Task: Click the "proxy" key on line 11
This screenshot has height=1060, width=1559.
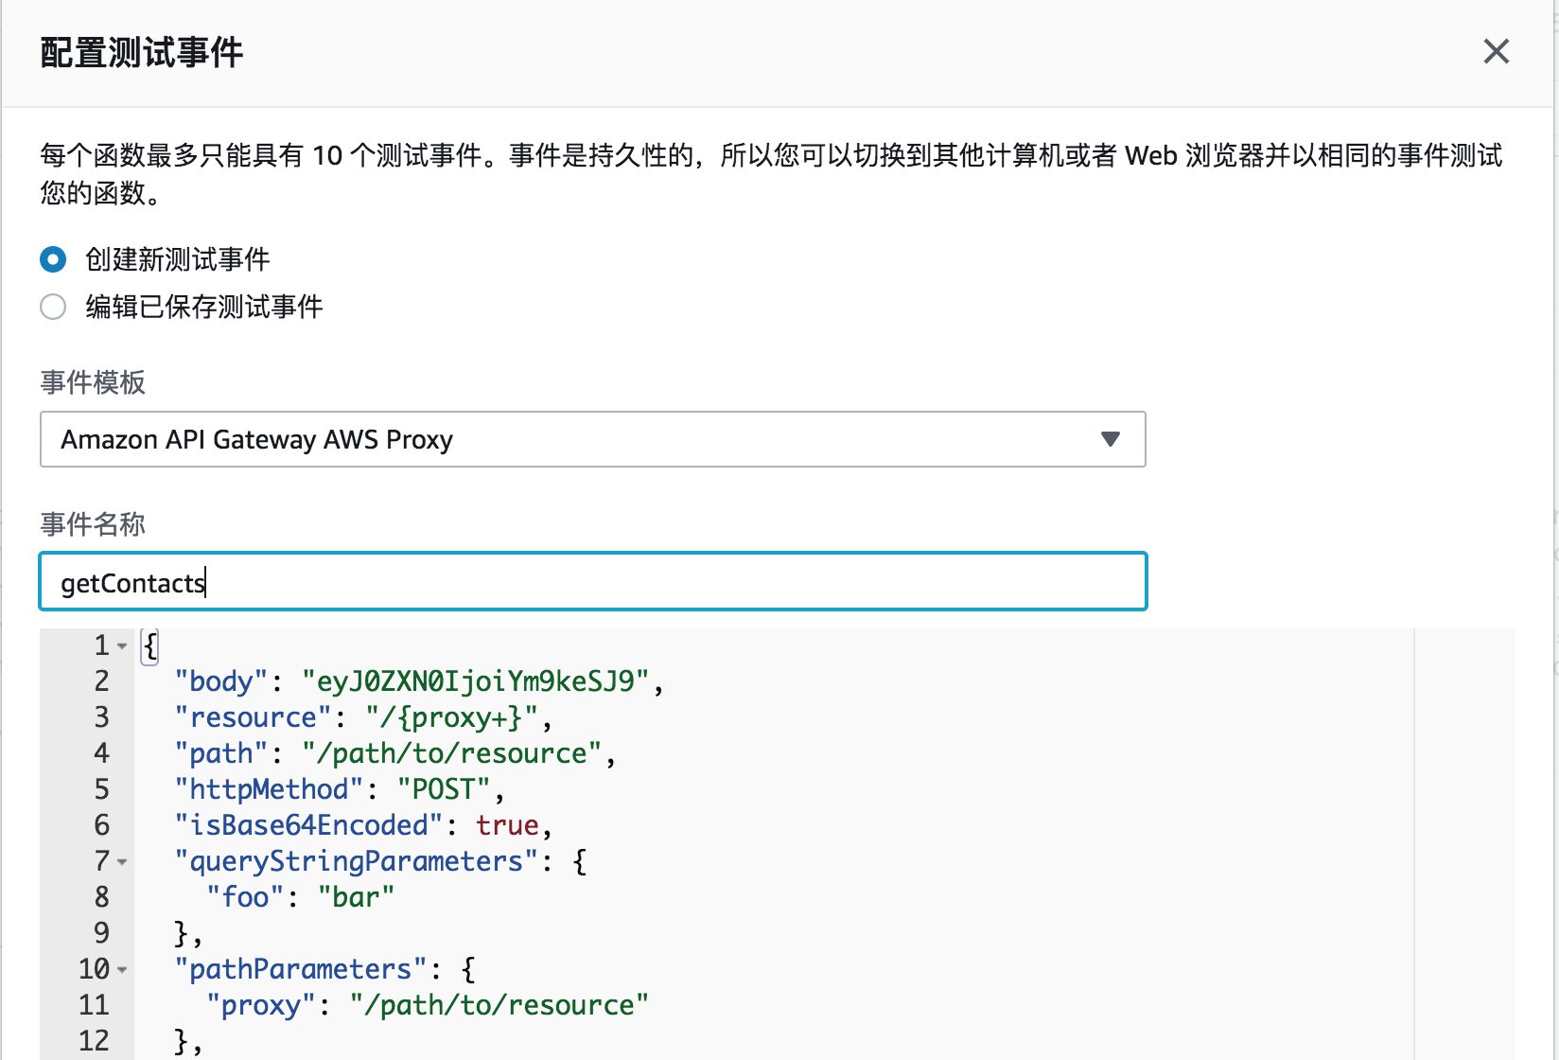Action: point(260,1005)
